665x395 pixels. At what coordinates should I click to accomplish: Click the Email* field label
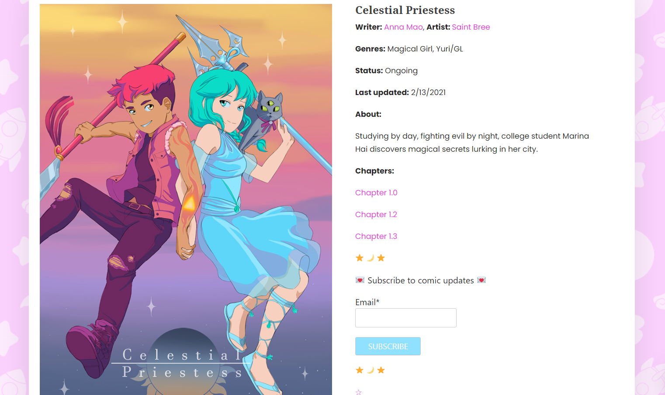(367, 302)
